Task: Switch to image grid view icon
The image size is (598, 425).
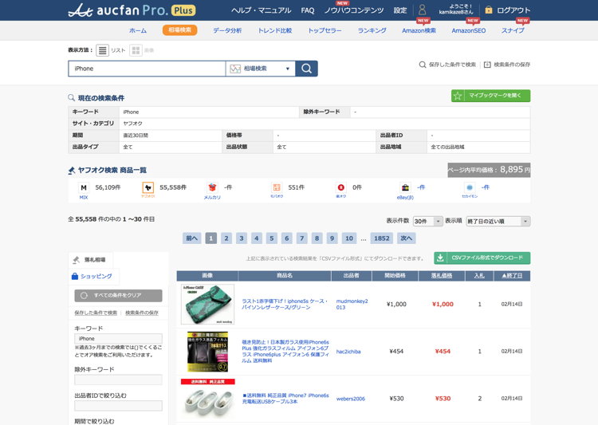Action: [136, 50]
